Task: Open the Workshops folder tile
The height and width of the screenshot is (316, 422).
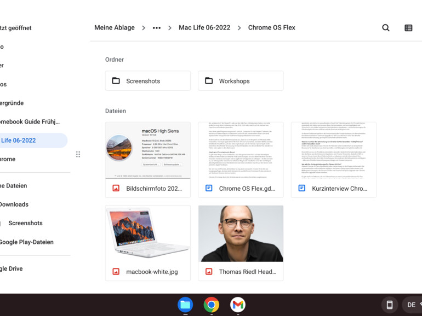Action: (241, 81)
